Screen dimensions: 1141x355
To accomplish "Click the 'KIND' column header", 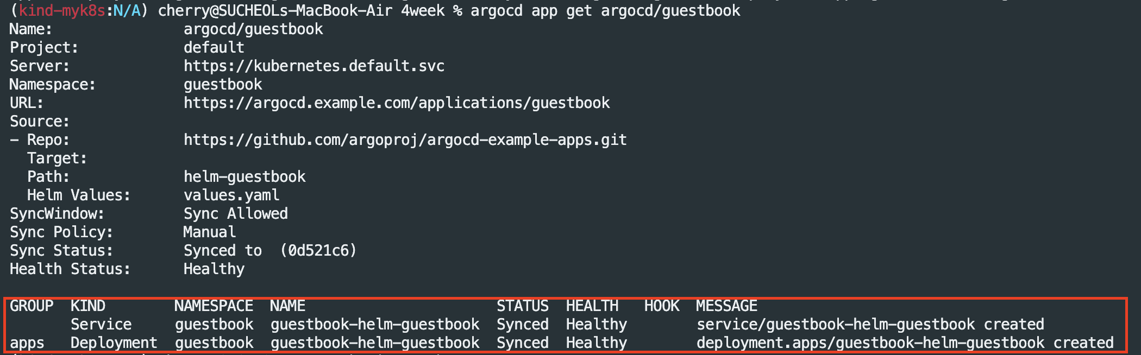I will [88, 306].
